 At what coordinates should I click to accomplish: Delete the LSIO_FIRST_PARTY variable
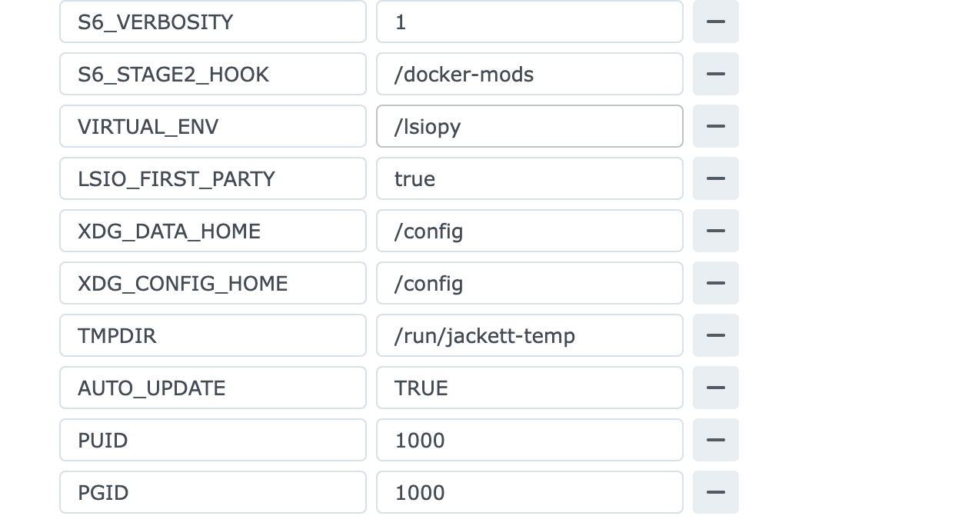[715, 178]
